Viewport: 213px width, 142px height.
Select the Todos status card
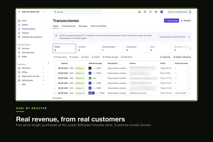(x=64, y=48)
